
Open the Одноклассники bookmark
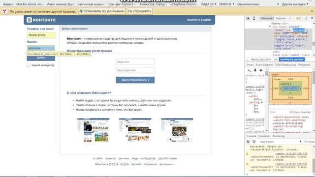pyautogui.click(x=248, y=4)
